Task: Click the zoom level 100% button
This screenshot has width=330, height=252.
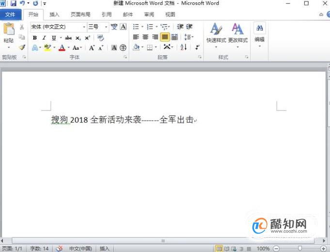Action: (263, 249)
